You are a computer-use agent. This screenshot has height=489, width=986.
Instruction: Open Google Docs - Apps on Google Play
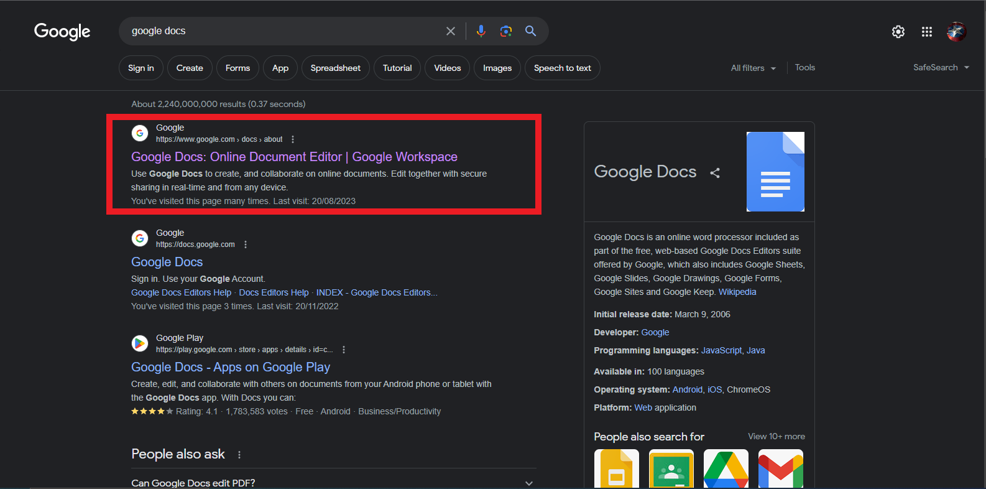(231, 367)
